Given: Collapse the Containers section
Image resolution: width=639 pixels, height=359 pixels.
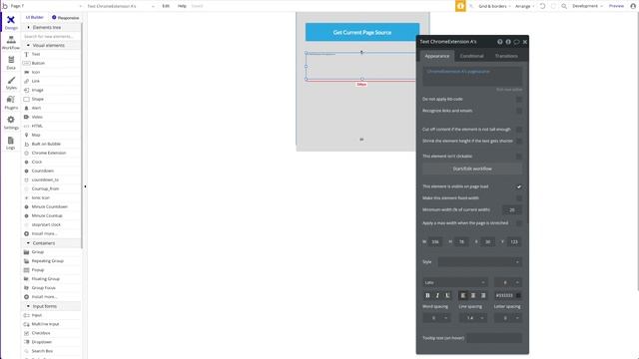Looking at the screenshot, I should (x=28, y=243).
